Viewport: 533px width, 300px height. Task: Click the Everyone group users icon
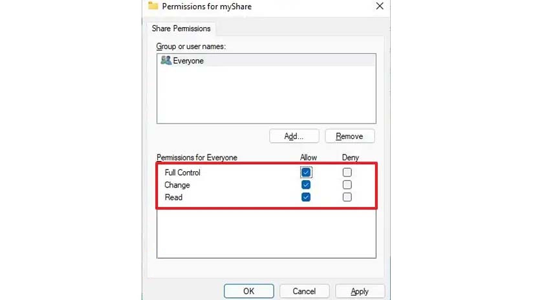[166, 61]
